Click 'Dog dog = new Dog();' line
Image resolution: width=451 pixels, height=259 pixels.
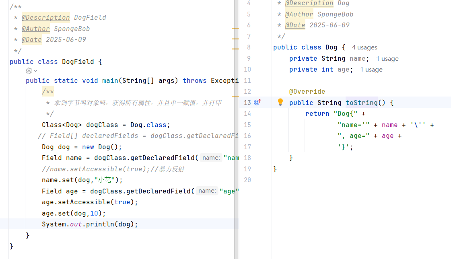[82, 147]
